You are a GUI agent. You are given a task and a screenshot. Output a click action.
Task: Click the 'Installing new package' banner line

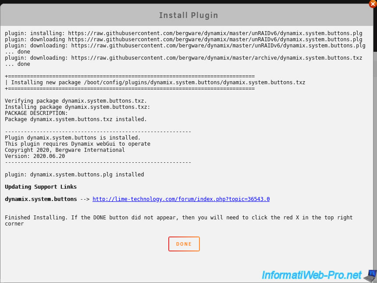click(155, 82)
